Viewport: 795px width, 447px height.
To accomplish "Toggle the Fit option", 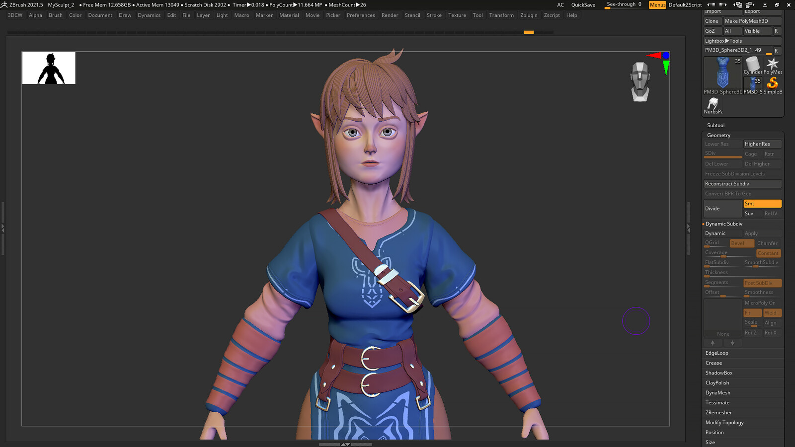I will pos(752,313).
